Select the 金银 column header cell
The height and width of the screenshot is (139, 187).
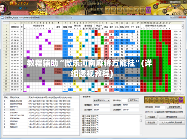click(x=138, y=27)
